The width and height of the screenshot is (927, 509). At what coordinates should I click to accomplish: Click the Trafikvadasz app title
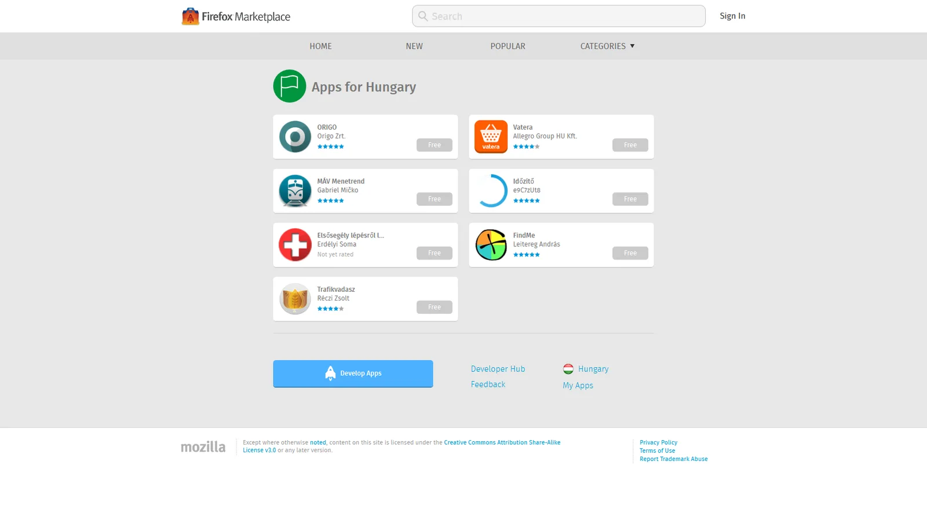(336, 290)
